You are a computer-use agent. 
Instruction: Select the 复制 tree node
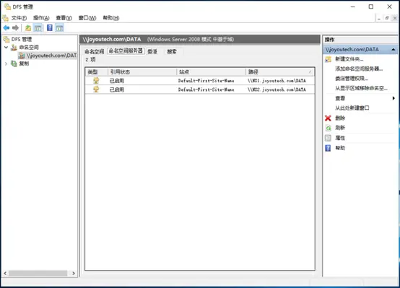(24, 64)
